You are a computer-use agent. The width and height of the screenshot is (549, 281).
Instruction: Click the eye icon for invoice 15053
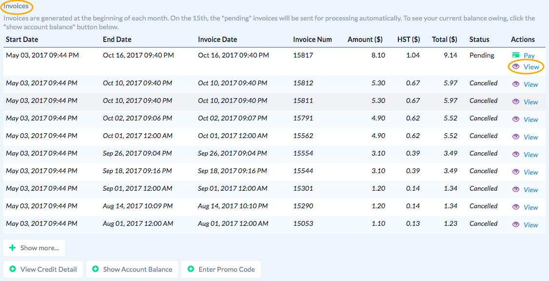(x=516, y=224)
